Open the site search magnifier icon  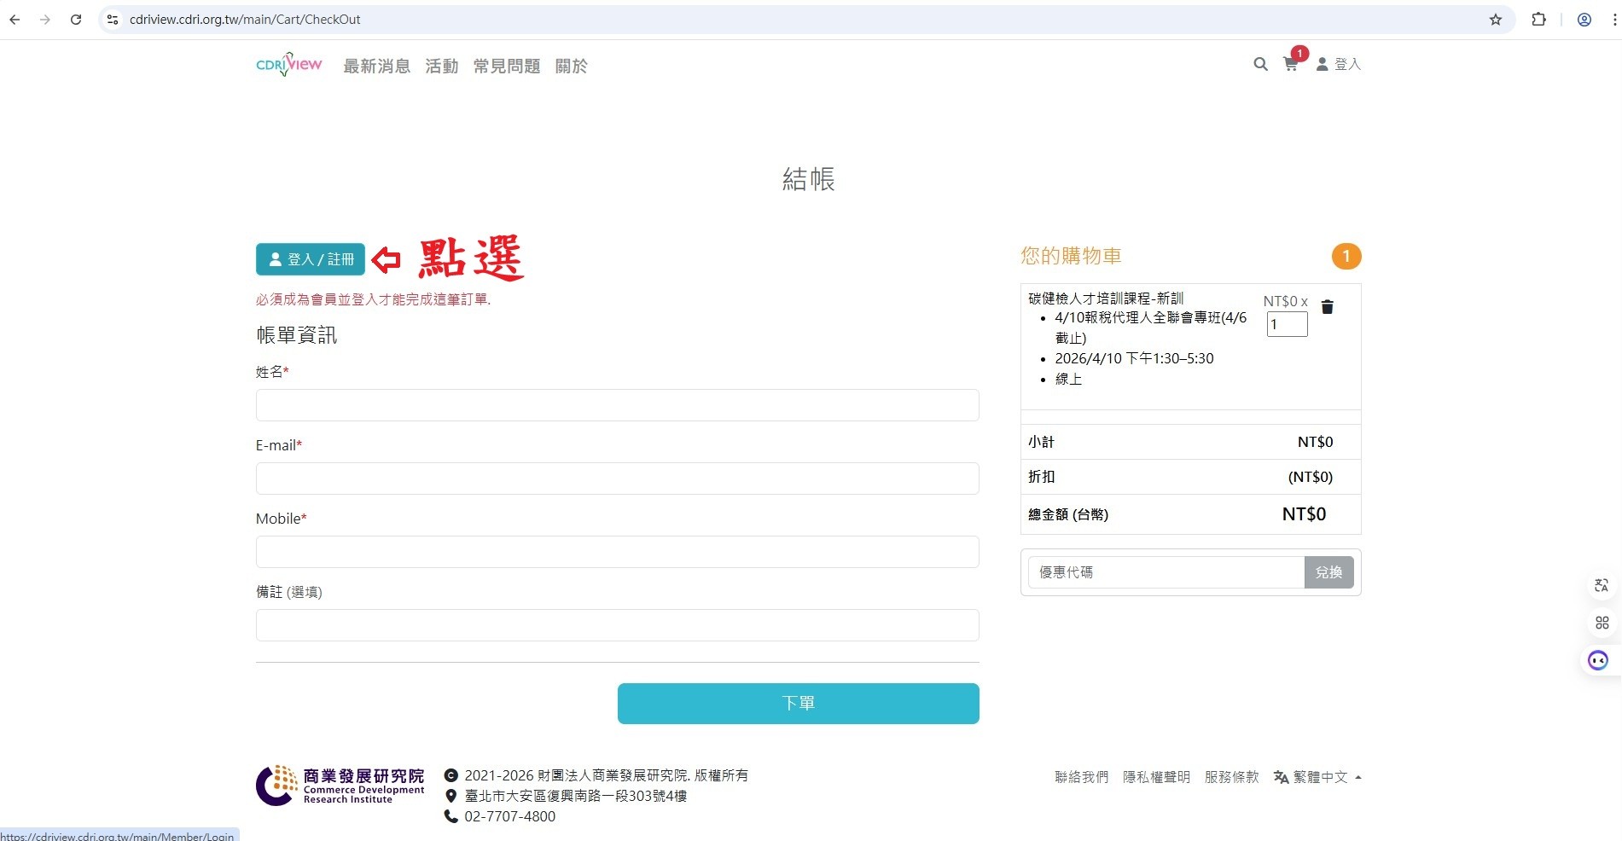(x=1260, y=64)
